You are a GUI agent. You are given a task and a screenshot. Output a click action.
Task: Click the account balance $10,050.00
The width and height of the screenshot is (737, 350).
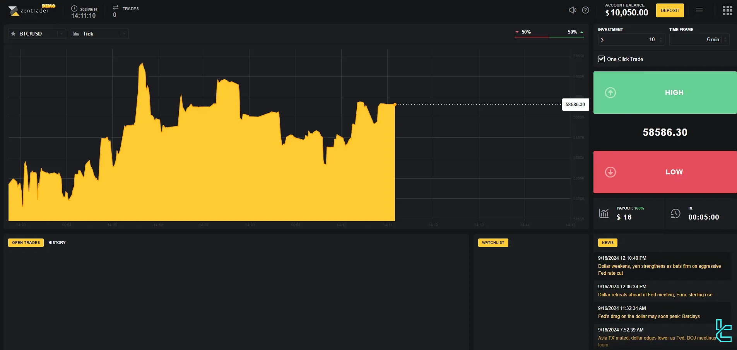click(x=627, y=12)
